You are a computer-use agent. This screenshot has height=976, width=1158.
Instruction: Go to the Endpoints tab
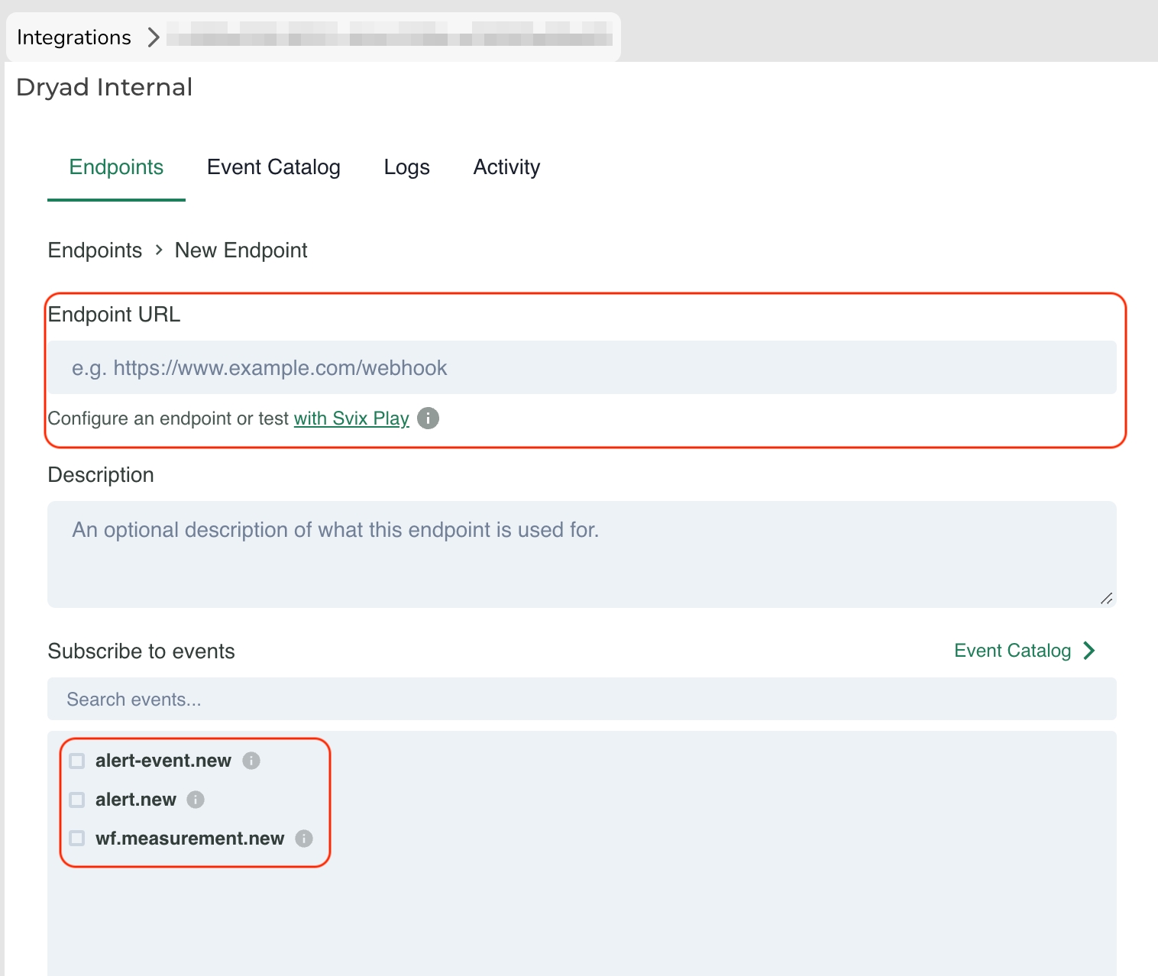[116, 167]
